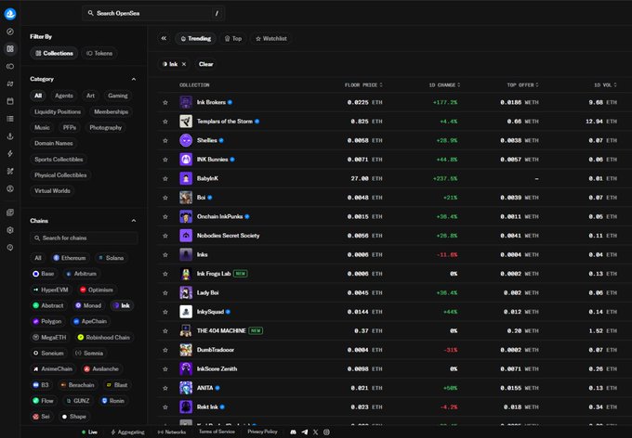Collapse the Chains section chevron
The height and width of the screenshot is (438, 632).
[134, 221]
